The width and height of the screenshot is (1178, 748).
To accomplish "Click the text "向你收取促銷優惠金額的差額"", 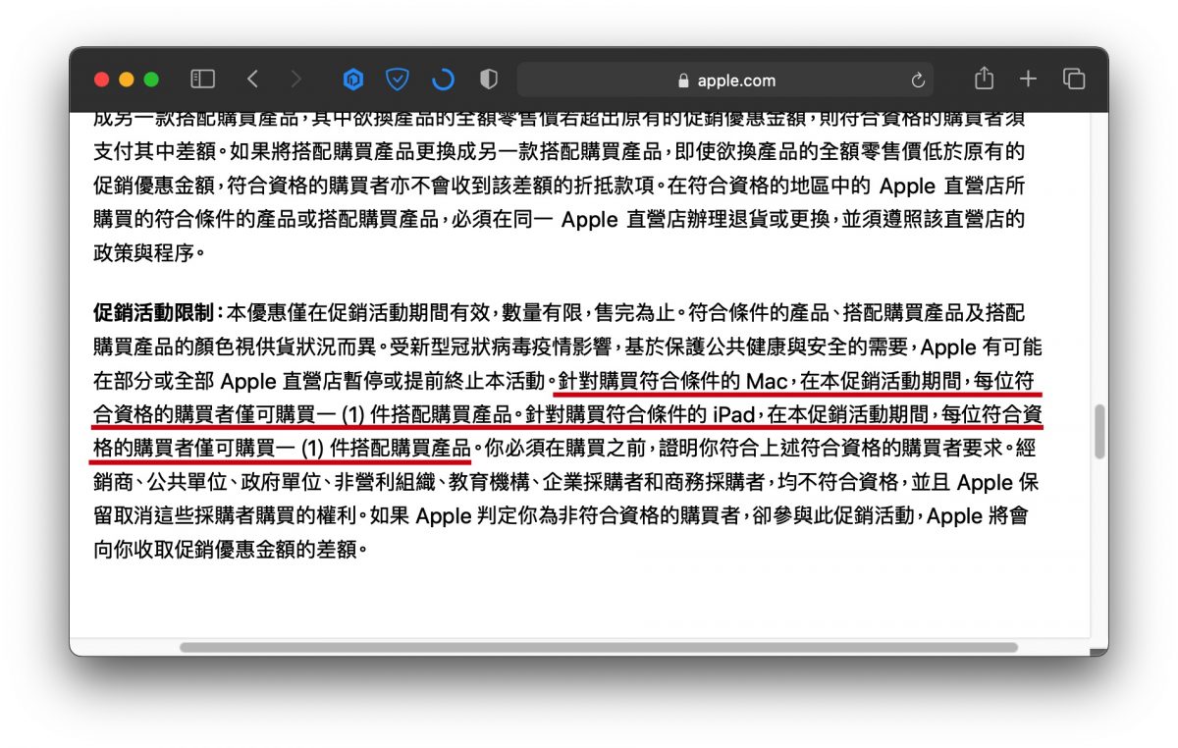I will coord(225,548).
